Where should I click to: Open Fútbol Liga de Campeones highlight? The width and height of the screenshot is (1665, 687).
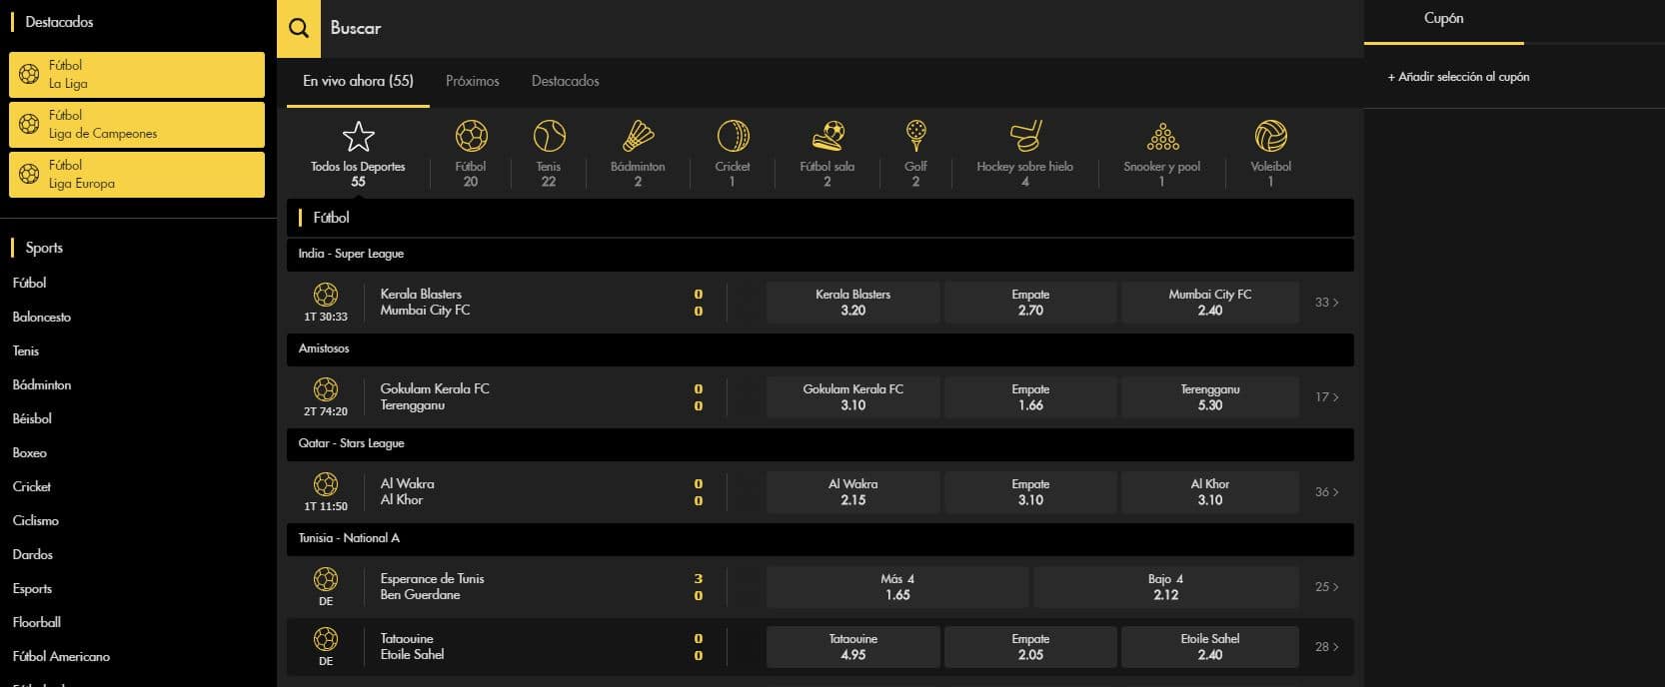pyautogui.click(x=137, y=125)
